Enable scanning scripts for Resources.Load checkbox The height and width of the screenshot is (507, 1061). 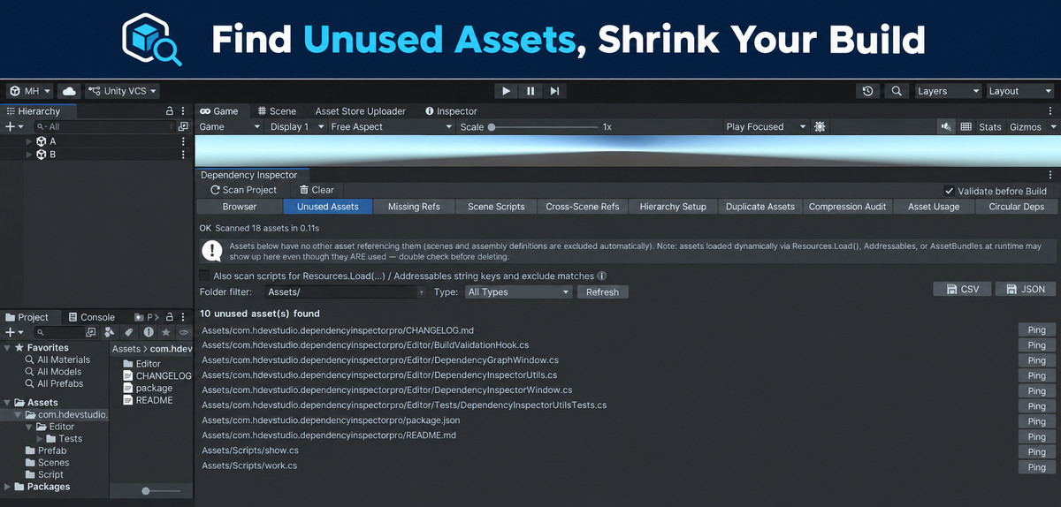(x=205, y=276)
